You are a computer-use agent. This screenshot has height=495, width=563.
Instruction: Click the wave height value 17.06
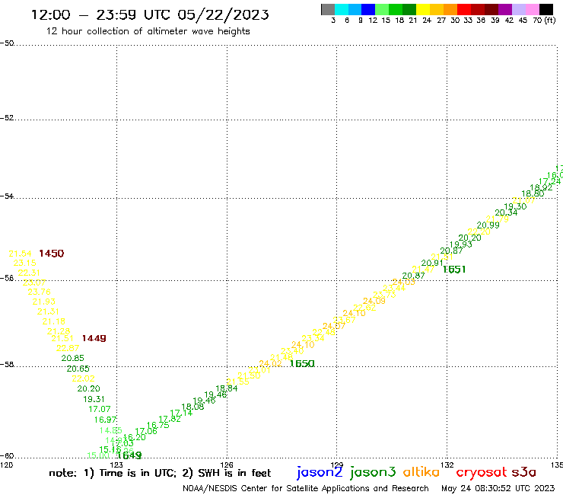coord(146,431)
